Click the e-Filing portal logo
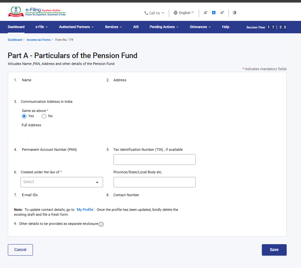This screenshot has height=268, width=301. tap(37, 12)
